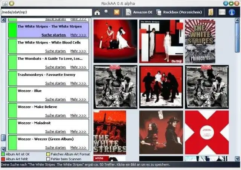Click the album list scrollbar handle
The width and height of the screenshot is (241, 170).
pyautogui.click(x=3, y=138)
